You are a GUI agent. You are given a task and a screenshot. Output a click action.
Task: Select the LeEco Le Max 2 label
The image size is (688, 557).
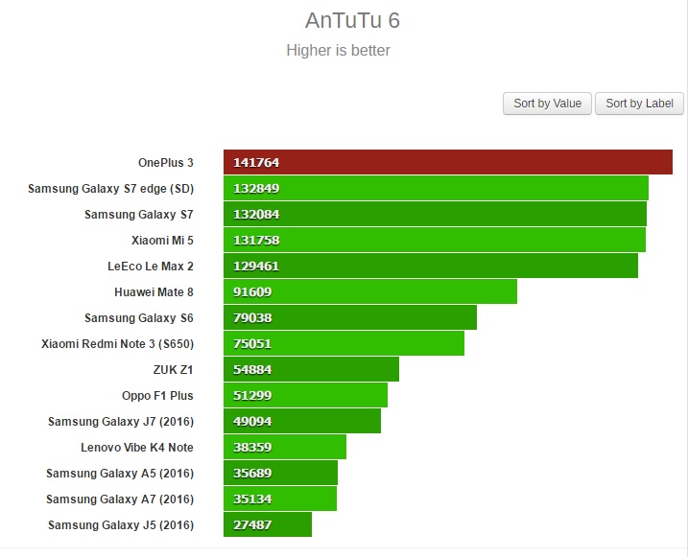pos(151,266)
